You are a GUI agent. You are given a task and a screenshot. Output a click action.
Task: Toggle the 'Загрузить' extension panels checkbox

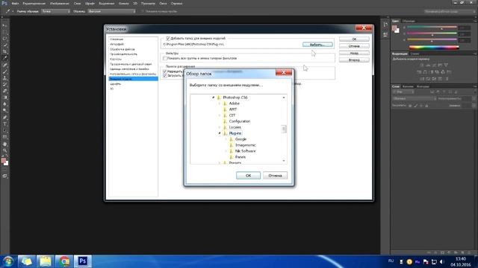(165, 75)
